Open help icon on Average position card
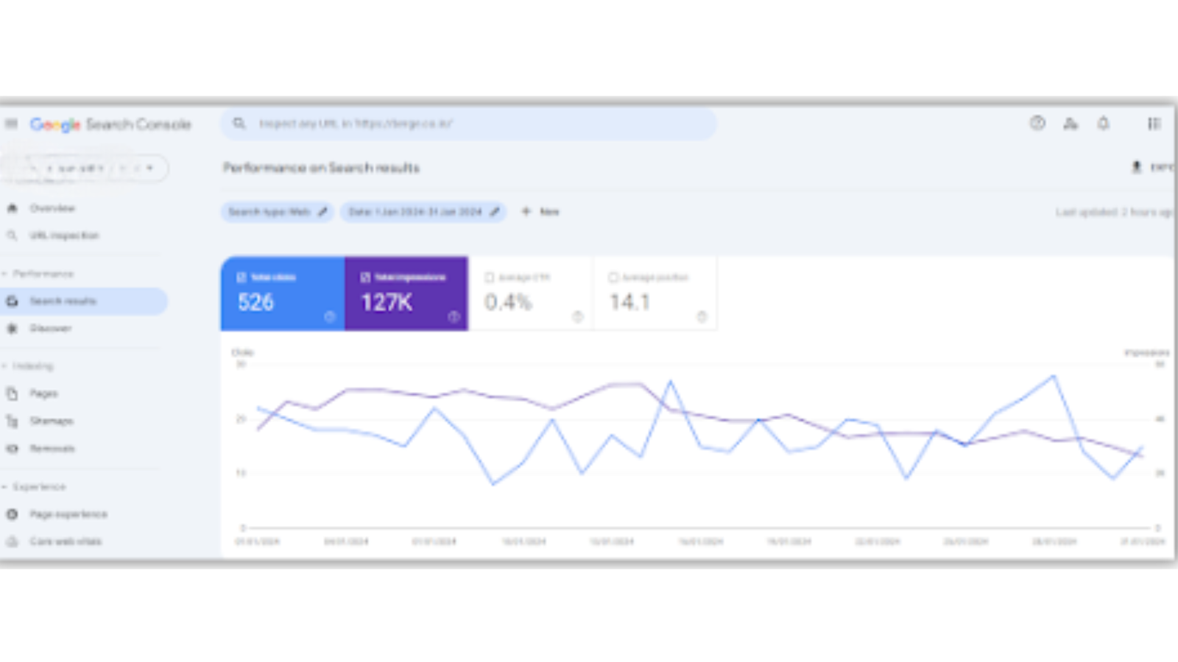This screenshot has width=1178, height=662. coord(702,316)
